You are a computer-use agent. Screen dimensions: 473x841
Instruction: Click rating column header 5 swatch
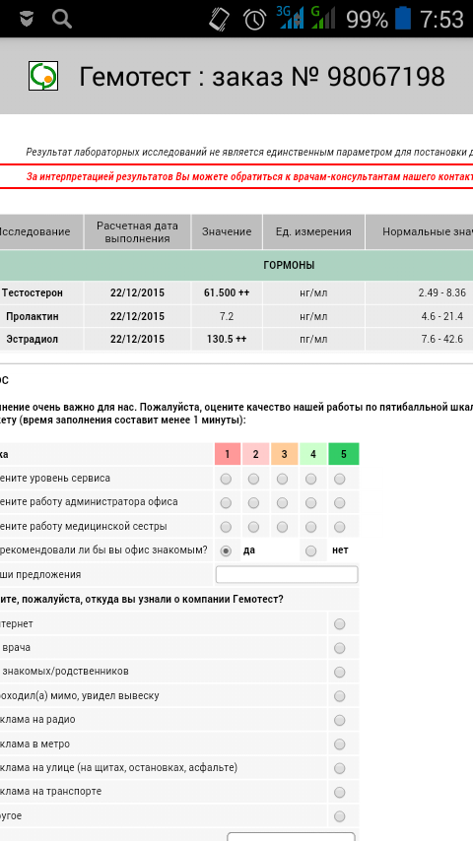point(344,454)
